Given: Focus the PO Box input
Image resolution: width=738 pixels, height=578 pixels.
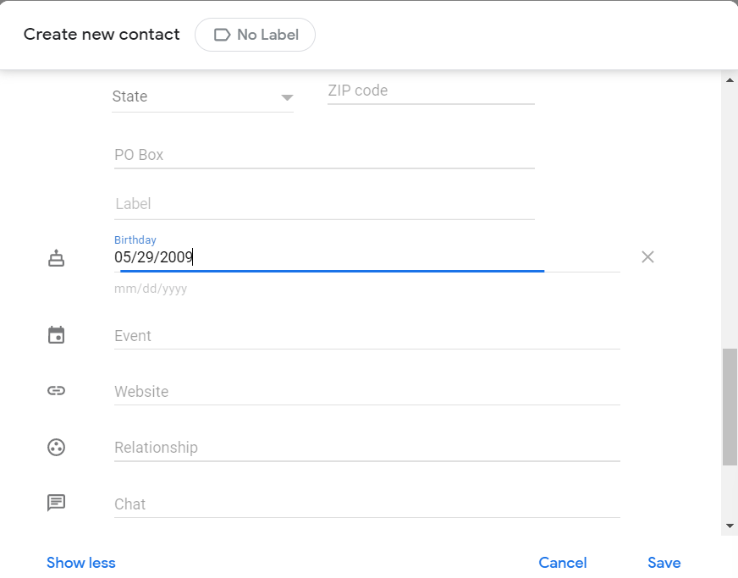Looking at the screenshot, I should click(324, 155).
